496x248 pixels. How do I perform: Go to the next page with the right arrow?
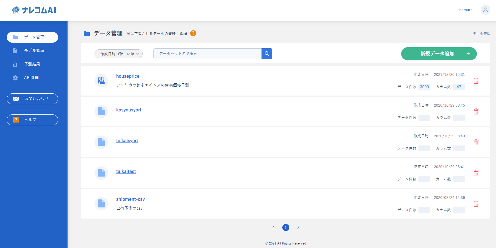pyautogui.click(x=298, y=227)
